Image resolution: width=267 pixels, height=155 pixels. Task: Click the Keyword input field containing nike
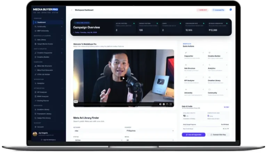point(98,131)
